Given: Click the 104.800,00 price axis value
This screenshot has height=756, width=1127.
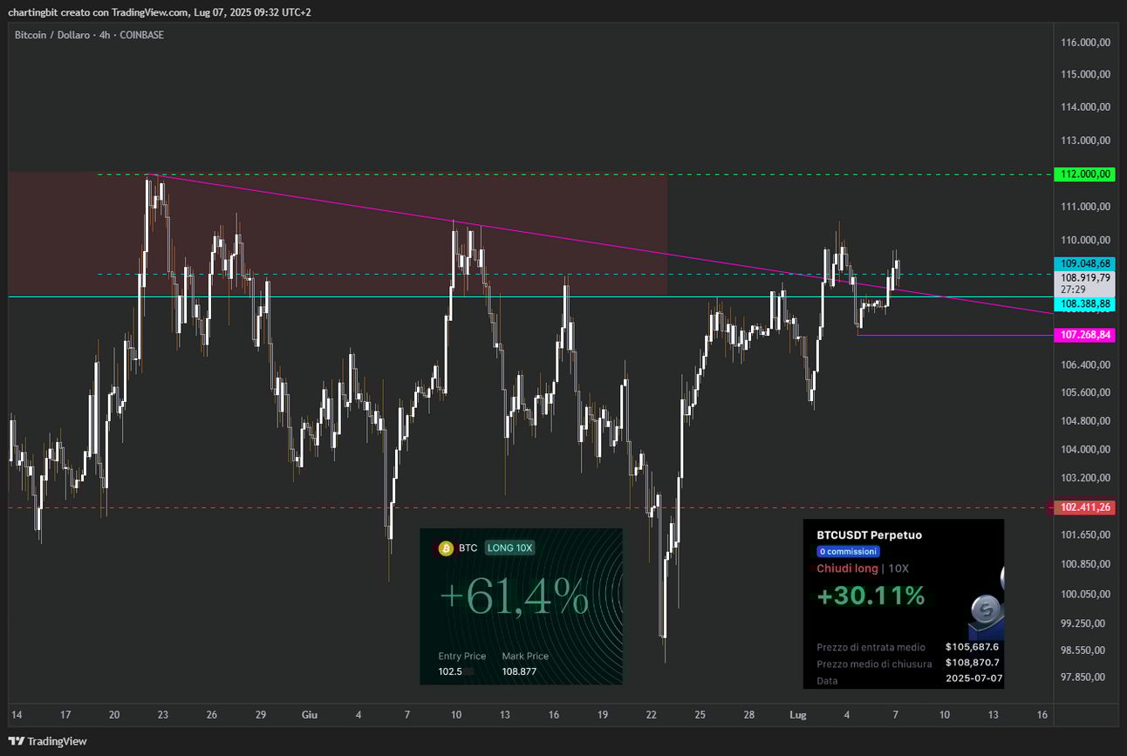Looking at the screenshot, I should tap(1085, 421).
